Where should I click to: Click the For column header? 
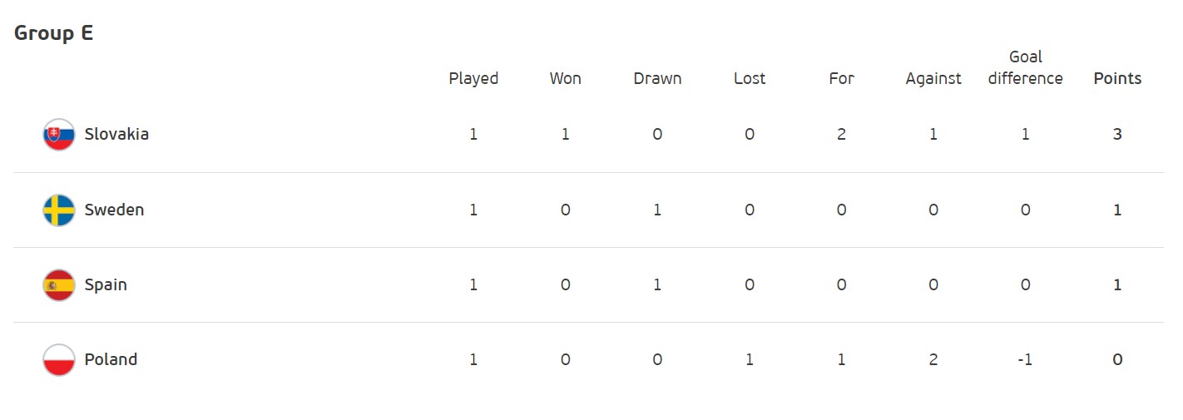tap(842, 78)
